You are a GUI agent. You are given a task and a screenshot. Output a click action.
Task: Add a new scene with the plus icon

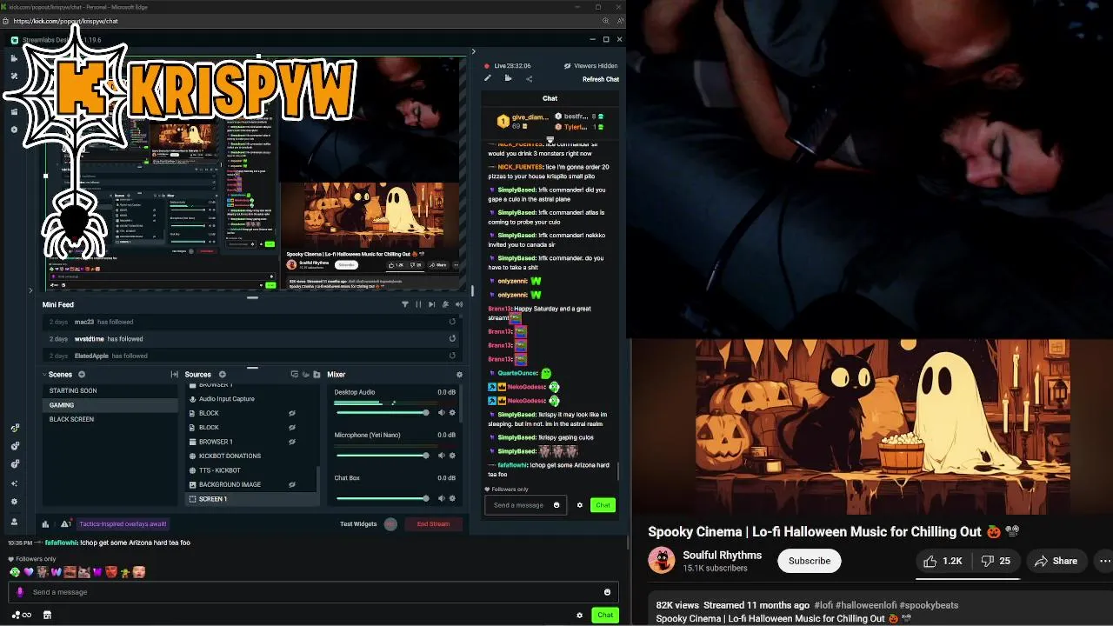[82, 375]
